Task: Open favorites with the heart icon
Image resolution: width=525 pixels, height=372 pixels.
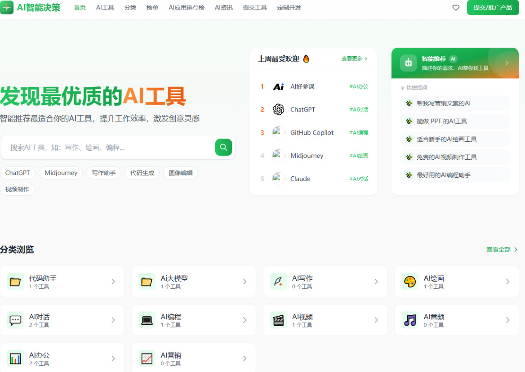Action: [x=455, y=8]
